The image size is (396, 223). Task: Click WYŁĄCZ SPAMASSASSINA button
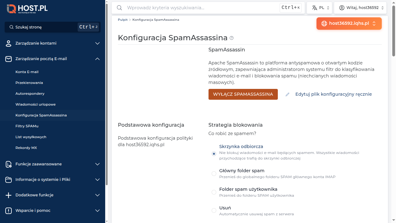pos(243,94)
